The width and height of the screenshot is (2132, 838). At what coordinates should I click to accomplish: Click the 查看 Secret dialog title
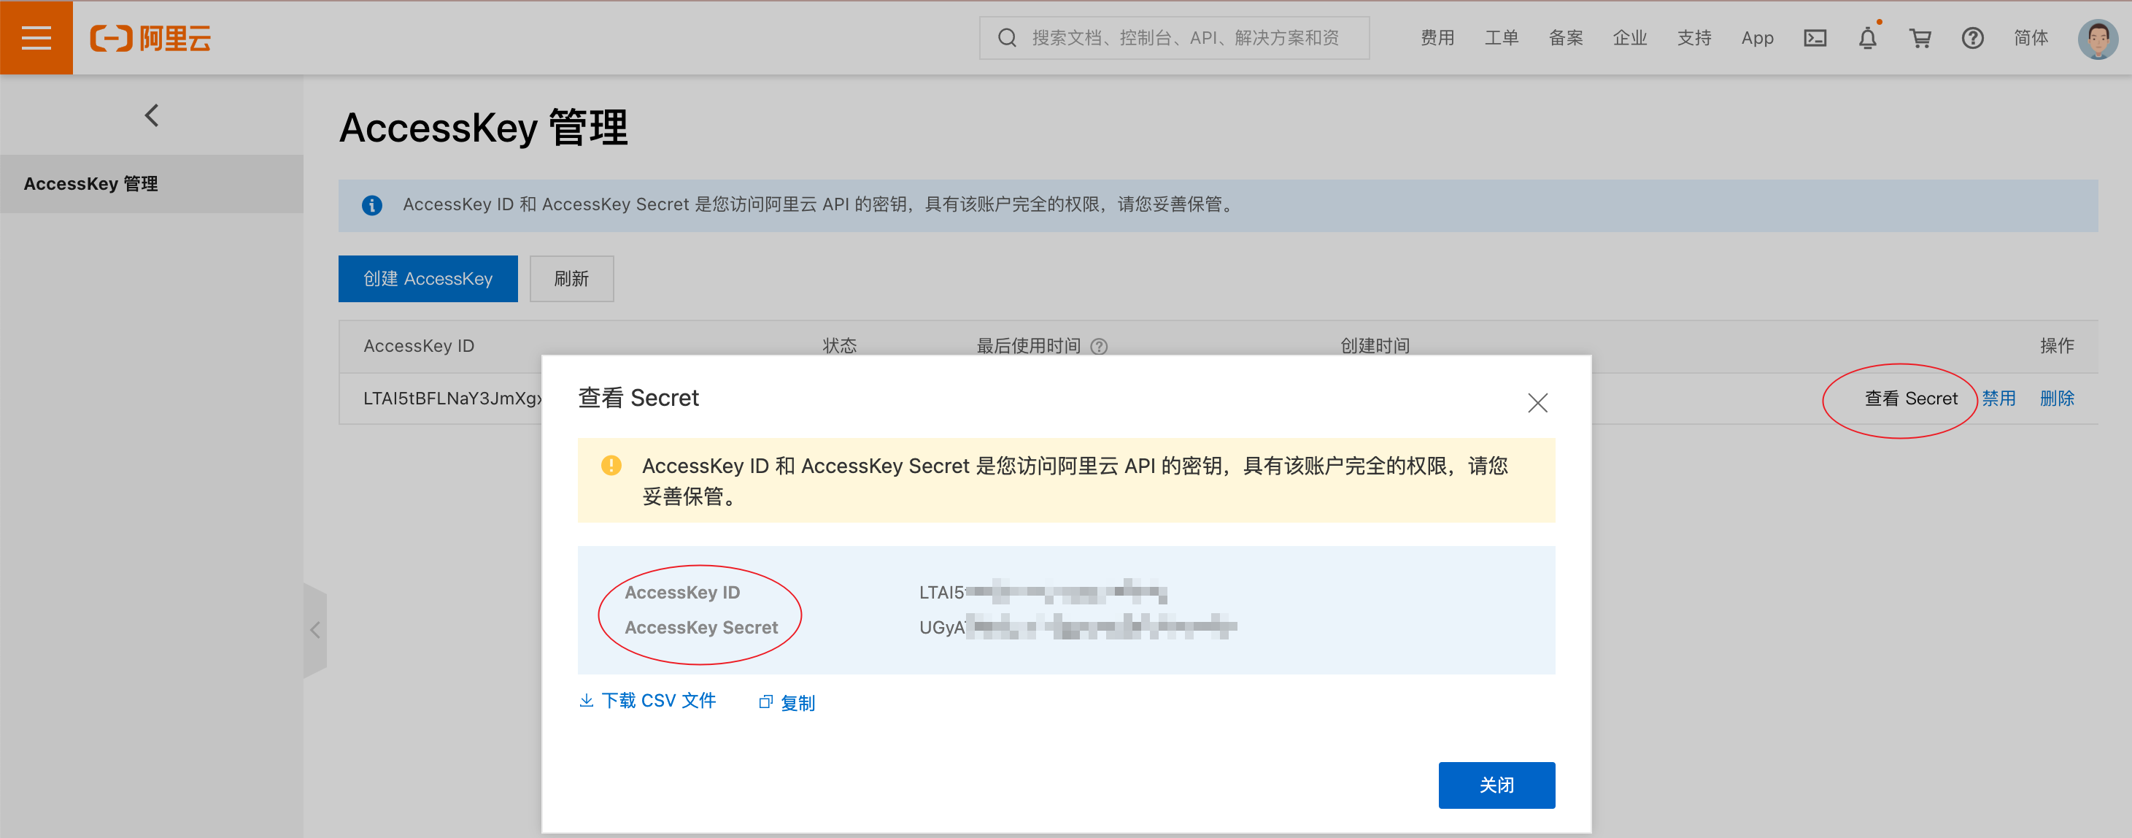pyautogui.click(x=638, y=399)
